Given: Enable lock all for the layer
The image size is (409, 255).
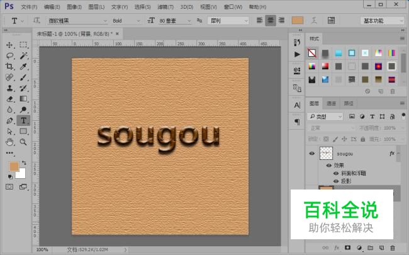Looking at the screenshot, I should (x=363, y=139).
